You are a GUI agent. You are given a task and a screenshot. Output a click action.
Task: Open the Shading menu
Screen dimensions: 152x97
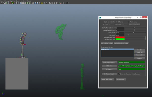(x=7, y=1)
